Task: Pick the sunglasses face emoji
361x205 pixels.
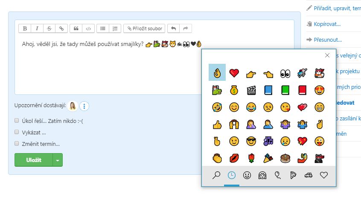Action: click(251, 141)
